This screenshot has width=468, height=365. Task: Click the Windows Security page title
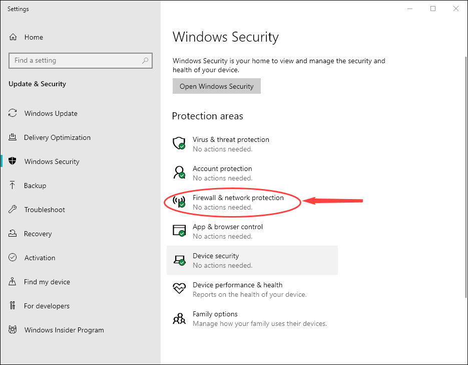tap(226, 37)
